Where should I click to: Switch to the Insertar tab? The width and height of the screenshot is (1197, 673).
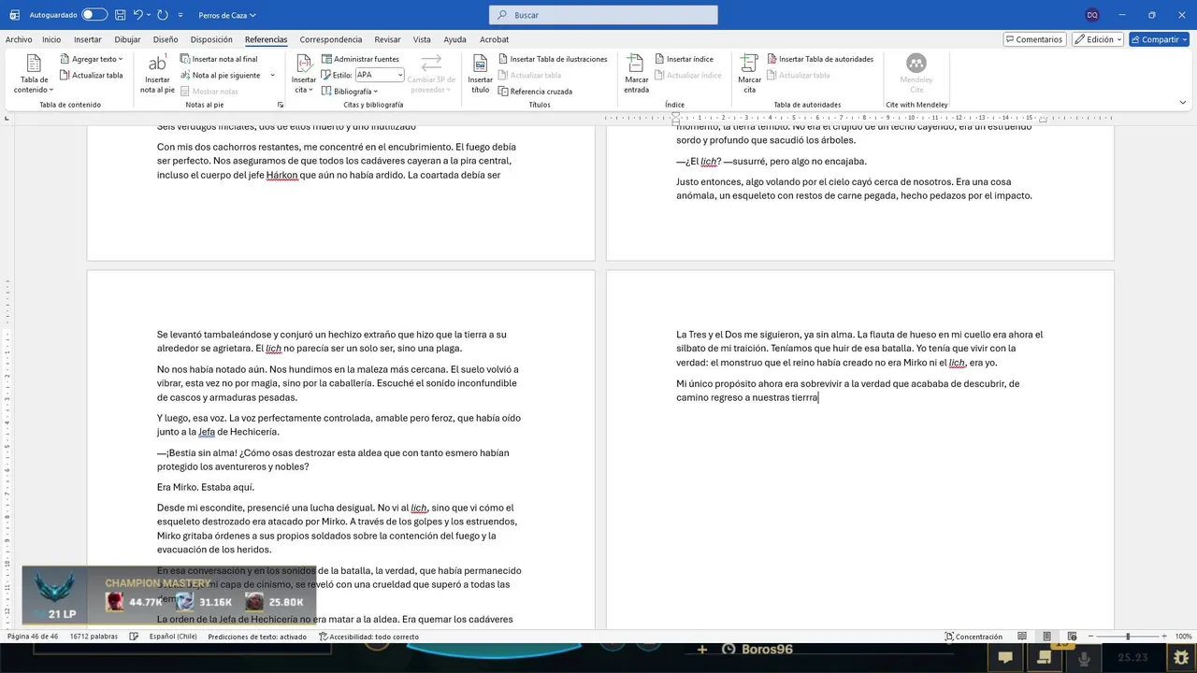pos(88,39)
